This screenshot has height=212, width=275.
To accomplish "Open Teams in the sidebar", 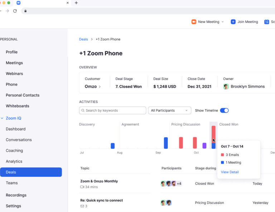I will point(12,183).
